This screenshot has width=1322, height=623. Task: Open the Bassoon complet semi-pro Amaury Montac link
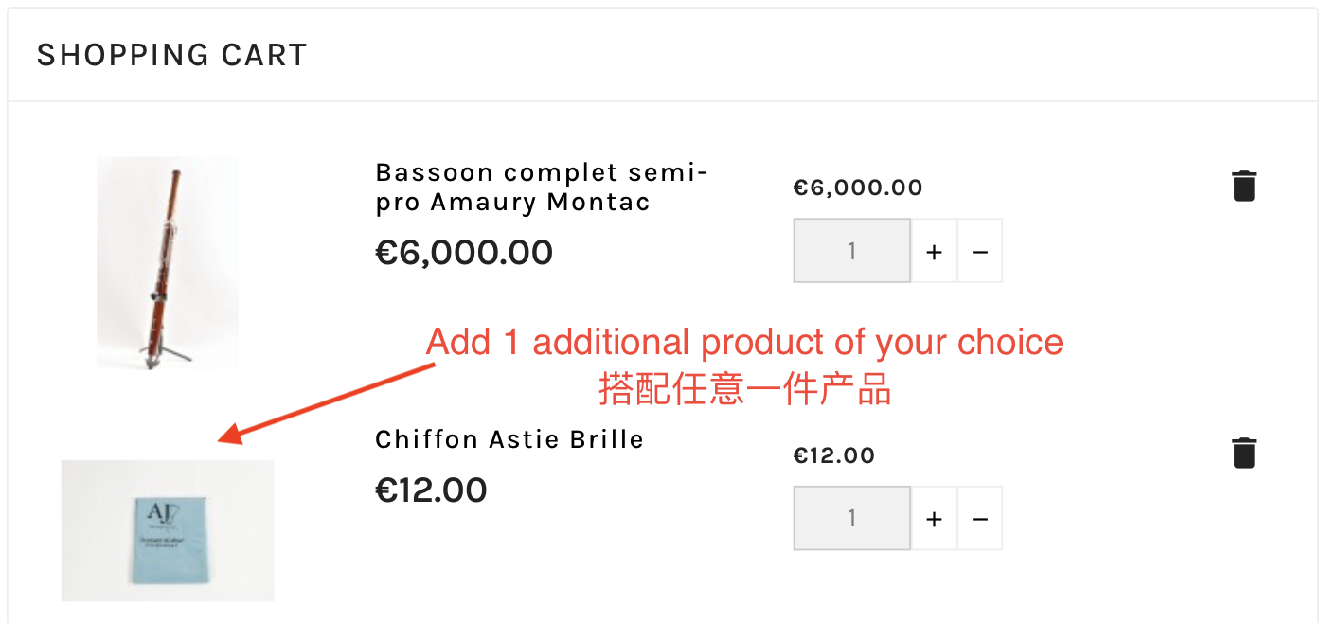pyautogui.click(x=541, y=187)
